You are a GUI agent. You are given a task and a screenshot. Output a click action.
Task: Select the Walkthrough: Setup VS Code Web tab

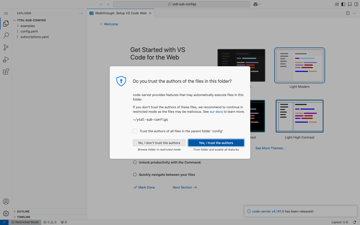(x=120, y=13)
